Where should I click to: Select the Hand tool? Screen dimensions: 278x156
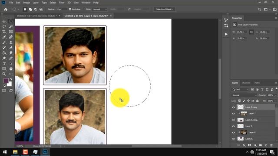click(11, 68)
